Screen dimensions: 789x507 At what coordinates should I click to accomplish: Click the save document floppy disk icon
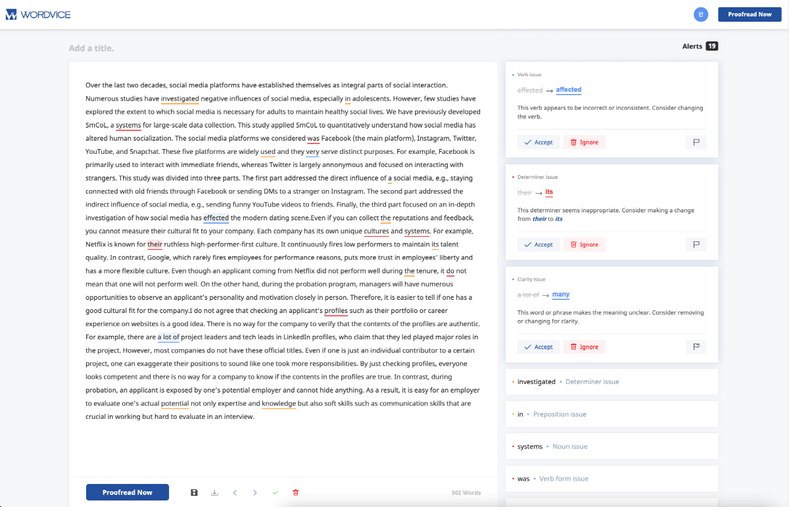tap(194, 493)
